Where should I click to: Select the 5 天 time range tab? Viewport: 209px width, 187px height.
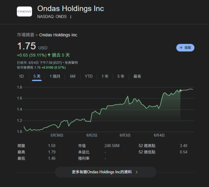(x=37, y=76)
